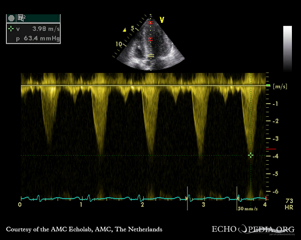Viewport: 301px width, 240px height.
Task: Click the gray circle record icon
Action: 11,18
